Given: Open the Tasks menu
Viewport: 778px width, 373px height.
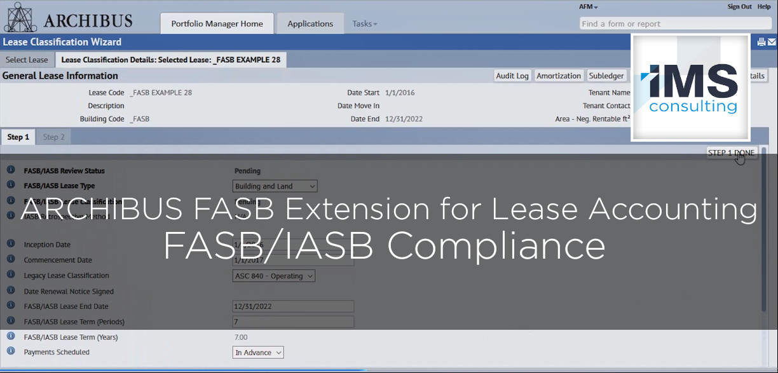Looking at the screenshot, I should tap(365, 24).
